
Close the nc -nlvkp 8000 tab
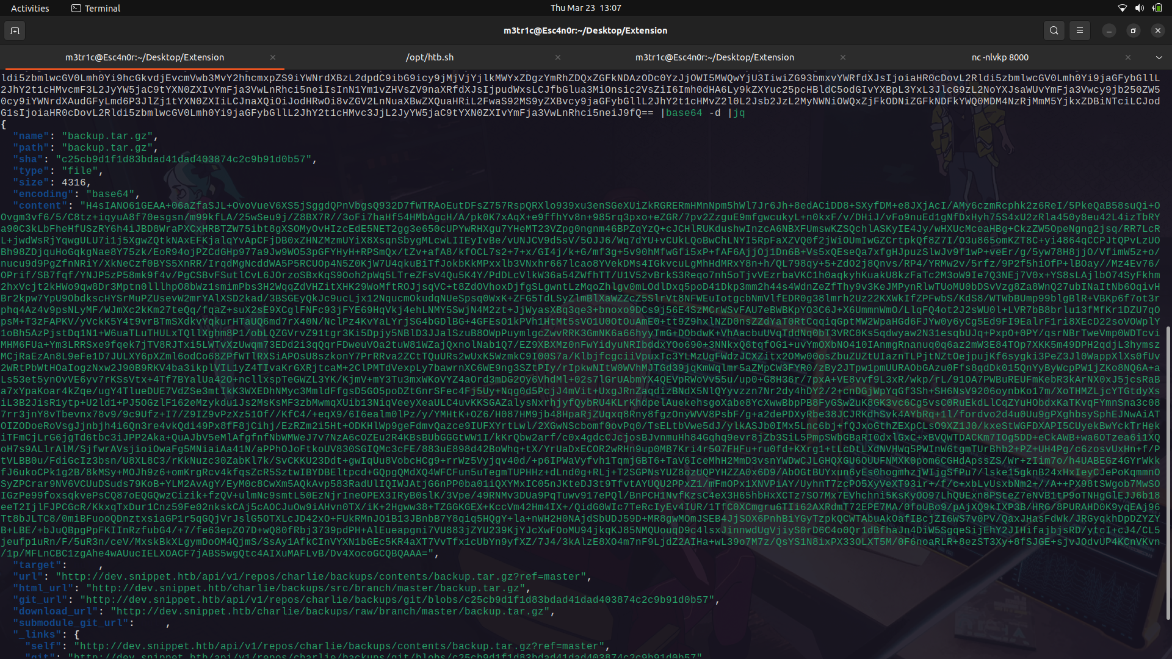tap(1129, 57)
